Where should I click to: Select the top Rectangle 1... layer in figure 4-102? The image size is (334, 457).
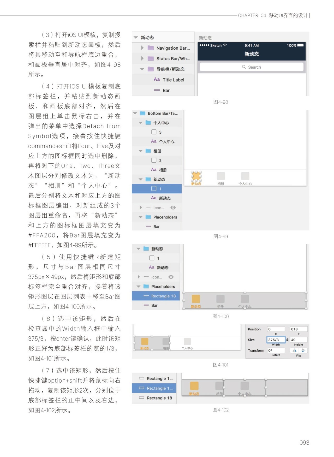point(154,378)
